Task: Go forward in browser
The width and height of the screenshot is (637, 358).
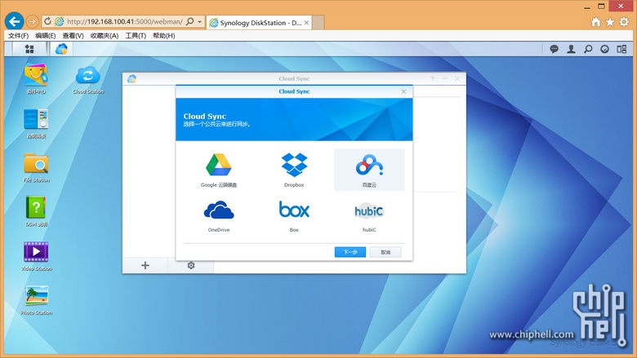Action: (x=33, y=21)
